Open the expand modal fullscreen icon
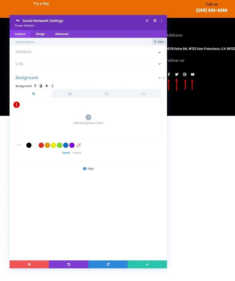The width and height of the screenshot is (235, 281). point(147,21)
